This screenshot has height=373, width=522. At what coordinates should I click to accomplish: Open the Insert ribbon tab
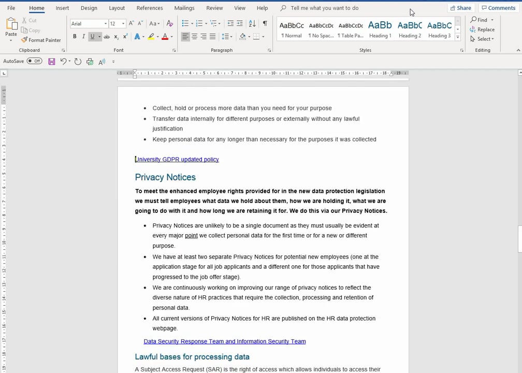62,8
